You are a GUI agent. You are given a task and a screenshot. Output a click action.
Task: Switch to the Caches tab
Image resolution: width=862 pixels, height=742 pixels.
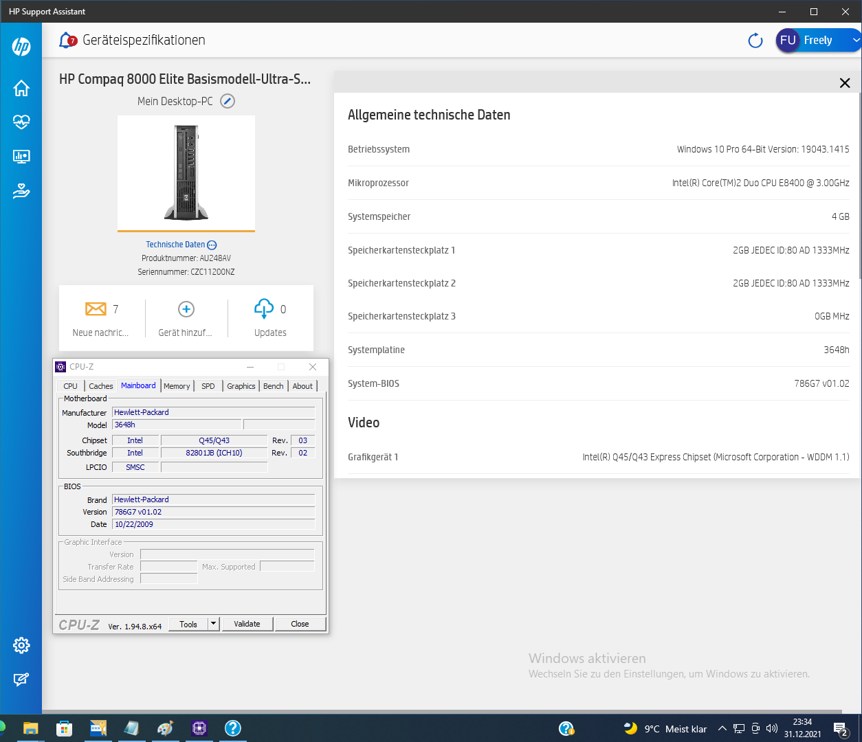click(x=101, y=386)
